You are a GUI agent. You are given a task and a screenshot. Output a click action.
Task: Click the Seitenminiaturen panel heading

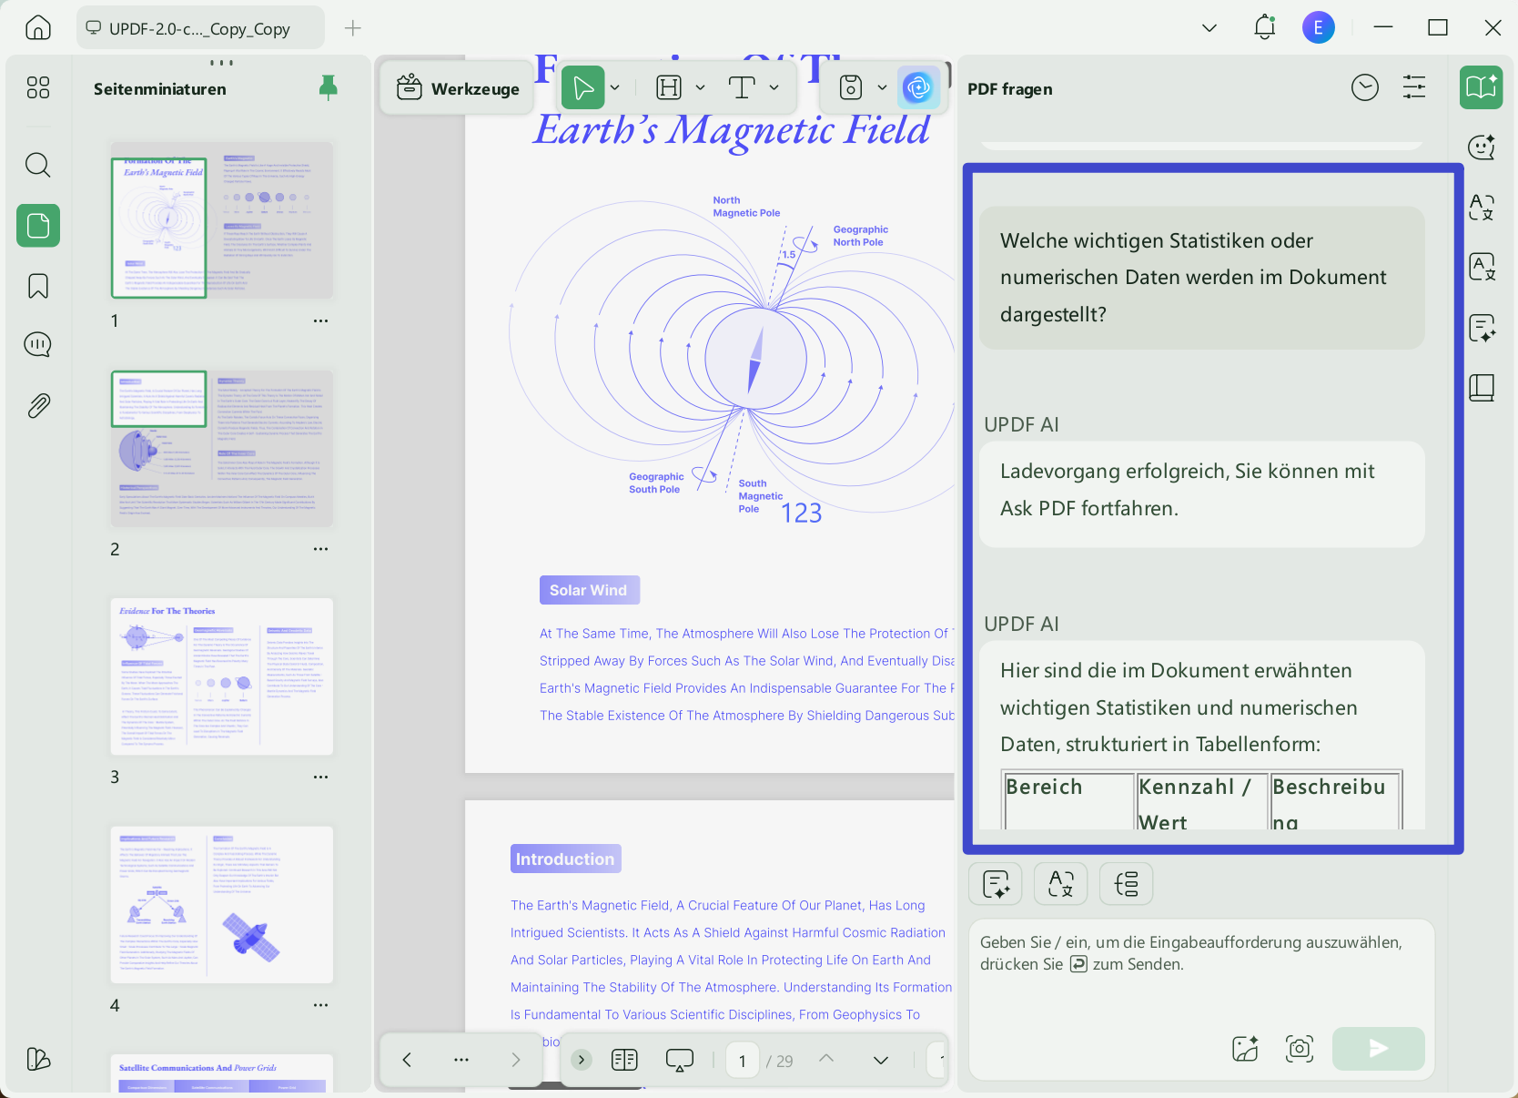click(x=160, y=89)
